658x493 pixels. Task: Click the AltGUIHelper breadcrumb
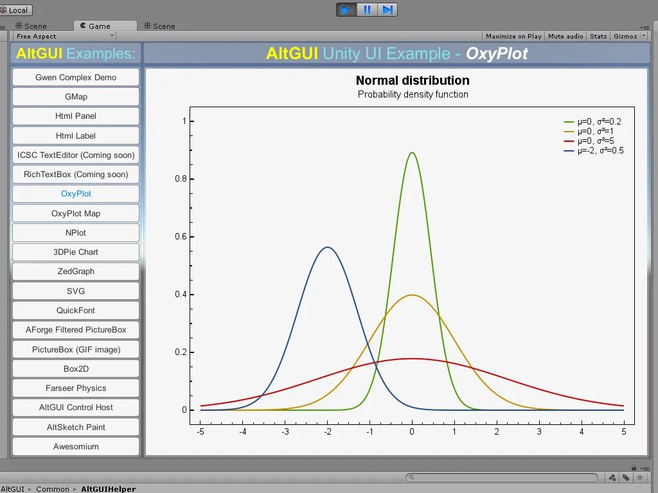[108, 489]
